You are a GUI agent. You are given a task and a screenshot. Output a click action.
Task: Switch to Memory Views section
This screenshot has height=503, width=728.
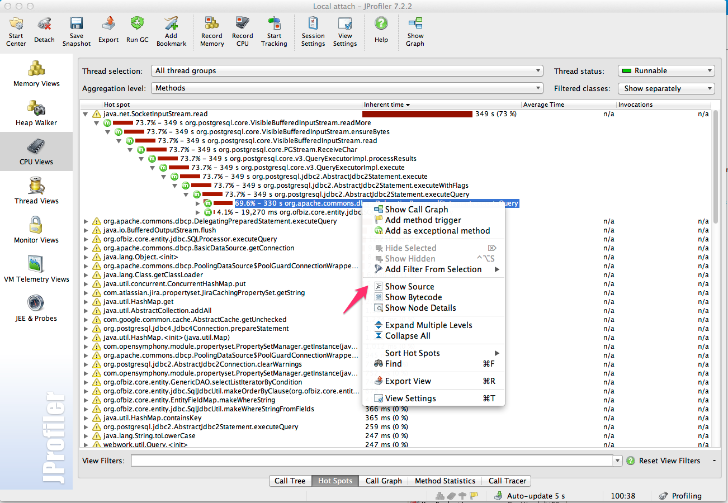pos(36,73)
